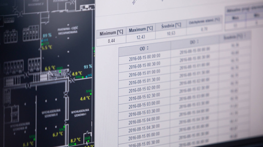Open the 5.5 °C temperature reading
This screenshot has height=147, width=263.
click(x=47, y=47)
